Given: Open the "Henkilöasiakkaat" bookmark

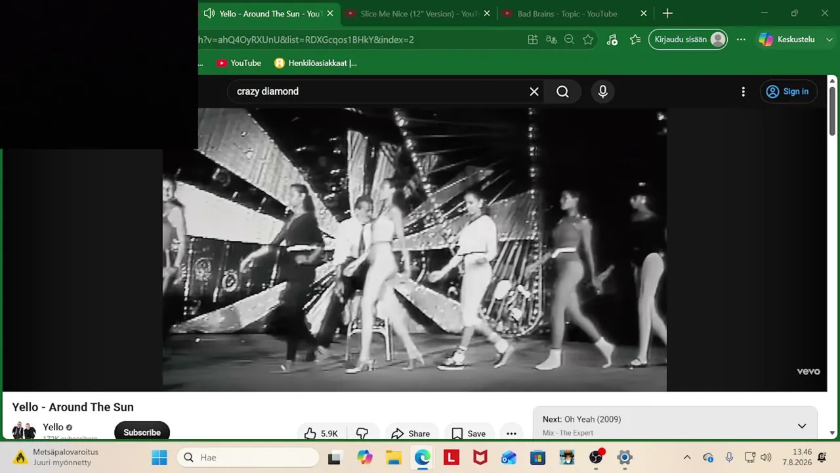Looking at the screenshot, I should (x=316, y=63).
